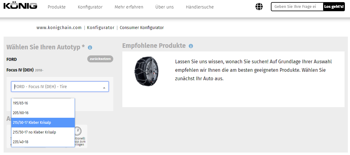Select 215/50-17 Kleber Krisalp option

tap(43, 123)
